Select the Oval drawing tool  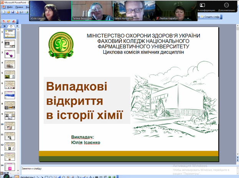point(51,177)
